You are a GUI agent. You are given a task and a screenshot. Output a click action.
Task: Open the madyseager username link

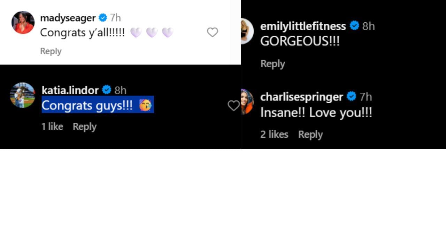click(x=68, y=18)
